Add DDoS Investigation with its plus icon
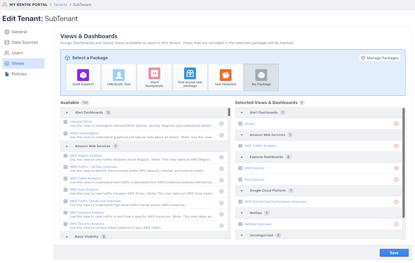 point(222,135)
